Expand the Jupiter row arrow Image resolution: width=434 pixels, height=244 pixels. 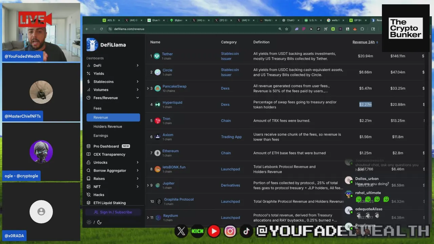[148, 185]
